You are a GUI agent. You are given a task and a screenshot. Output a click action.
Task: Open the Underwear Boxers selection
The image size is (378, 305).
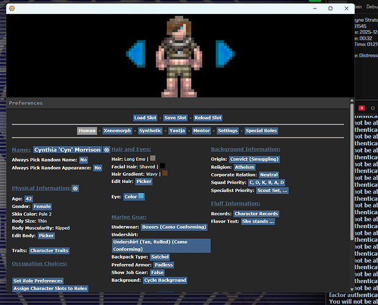[173, 226]
